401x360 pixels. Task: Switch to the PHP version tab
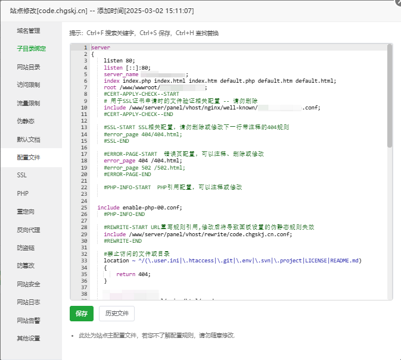[23, 193]
